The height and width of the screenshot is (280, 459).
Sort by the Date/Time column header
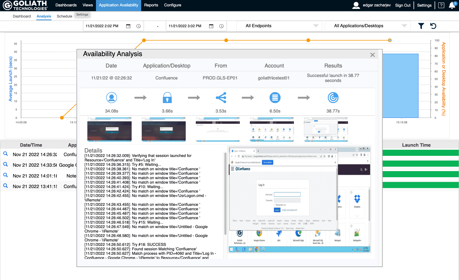(x=31, y=145)
